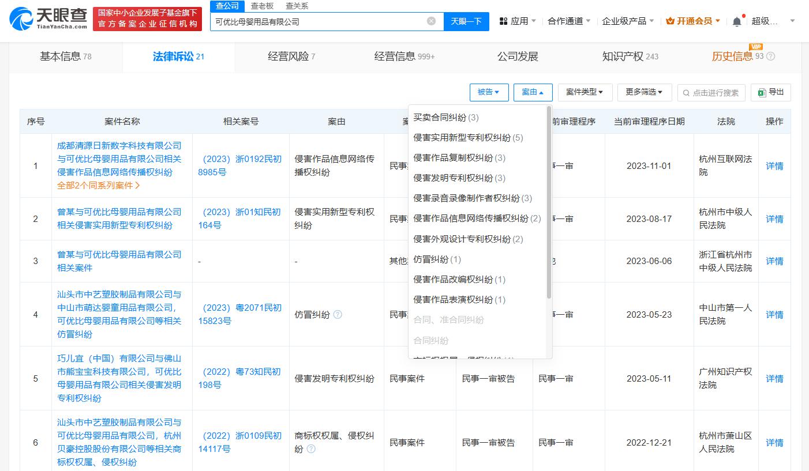Screen dimensions: 809x471
Task: Select 侵害作品复制权纠纷 (3) option
Action: 477,158
